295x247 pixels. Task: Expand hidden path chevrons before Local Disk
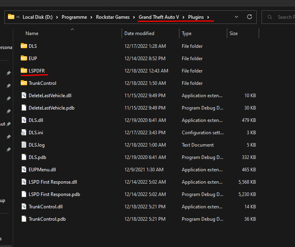18,17
